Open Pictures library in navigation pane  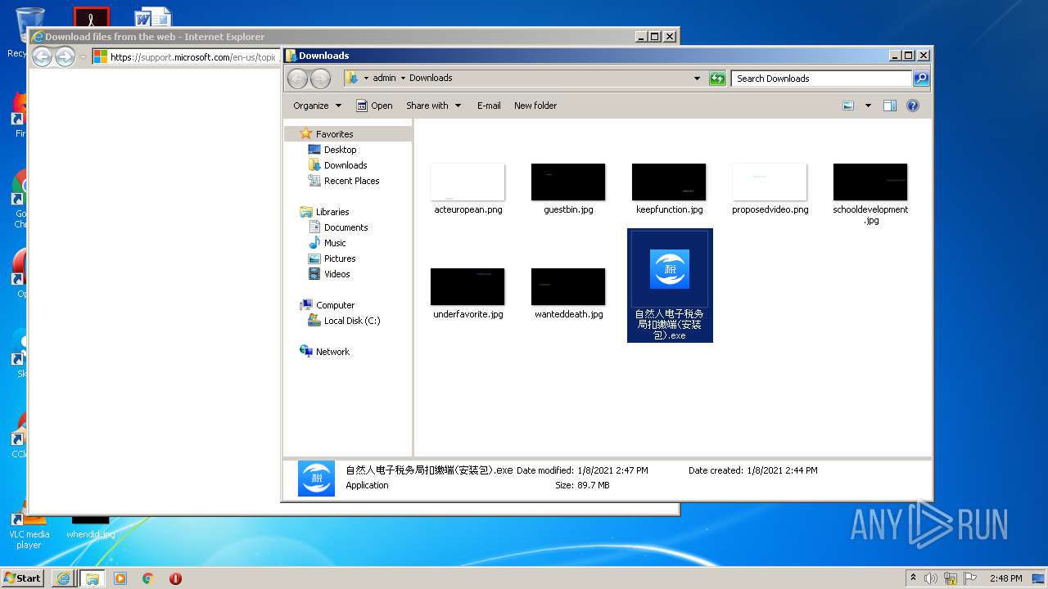339,259
